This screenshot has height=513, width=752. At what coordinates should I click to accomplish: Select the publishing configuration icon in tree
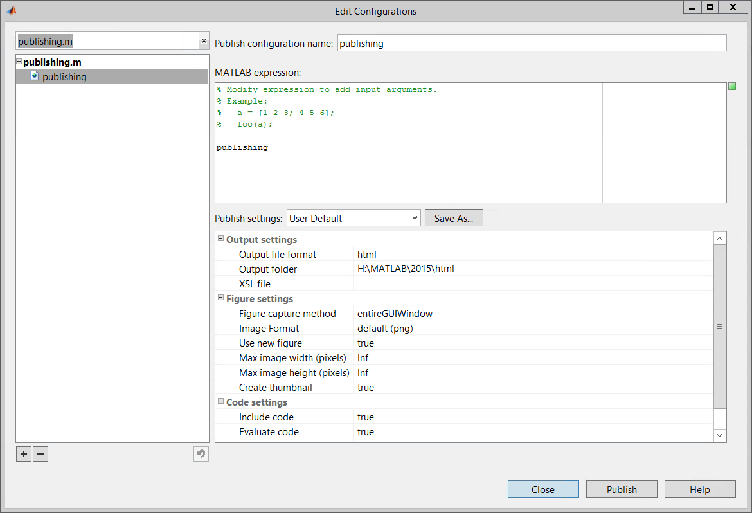tap(34, 76)
